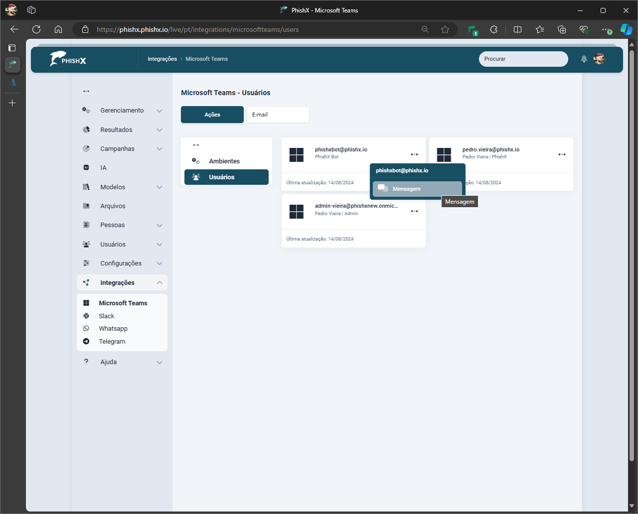Viewport: 638px width, 514px height.
Task: Click the Modelos books icon
Action: tap(86, 187)
